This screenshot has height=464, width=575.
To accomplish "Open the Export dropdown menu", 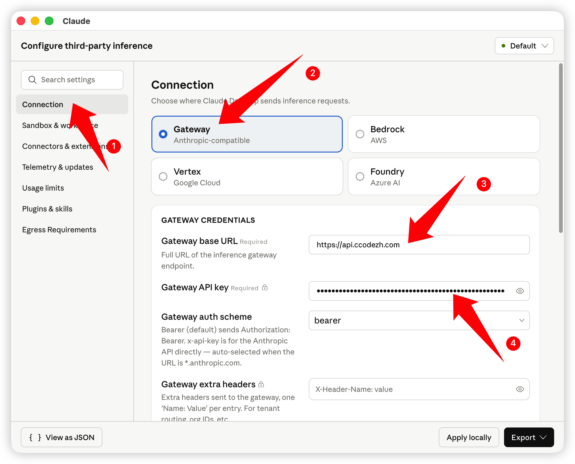I will click(529, 437).
